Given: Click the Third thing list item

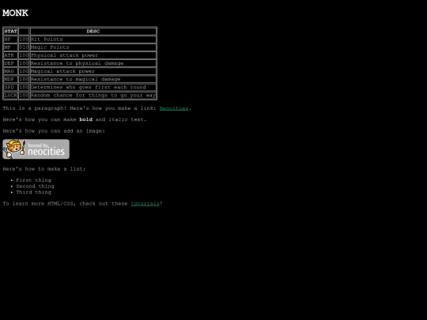Looking at the screenshot, I should point(33,192).
